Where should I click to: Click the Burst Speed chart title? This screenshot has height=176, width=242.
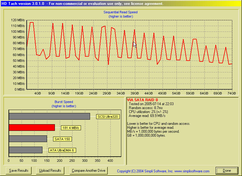64,102
